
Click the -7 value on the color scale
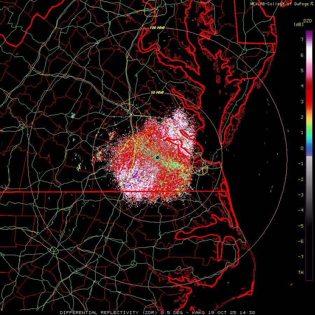pyautogui.click(x=301, y=257)
